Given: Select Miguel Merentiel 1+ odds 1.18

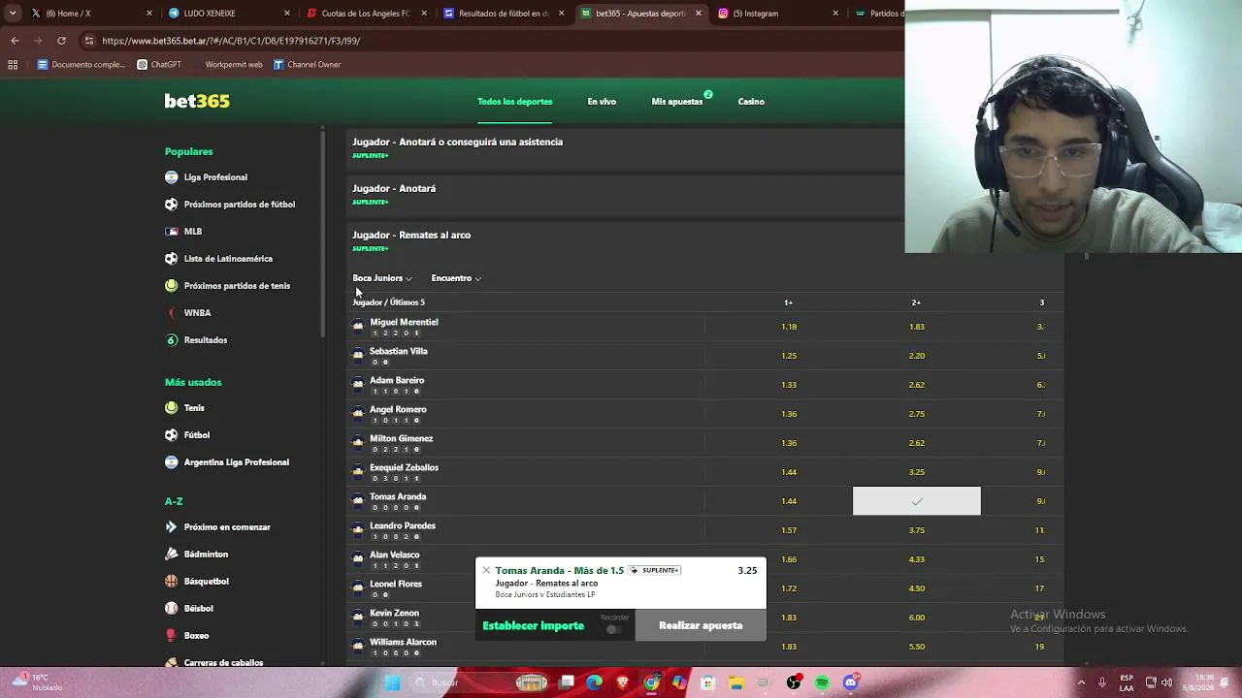Looking at the screenshot, I should coord(789,327).
